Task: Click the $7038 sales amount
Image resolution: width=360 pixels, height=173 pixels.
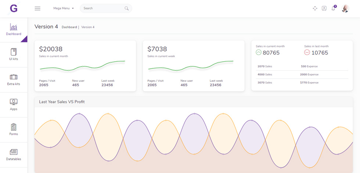Action: [157, 49]
